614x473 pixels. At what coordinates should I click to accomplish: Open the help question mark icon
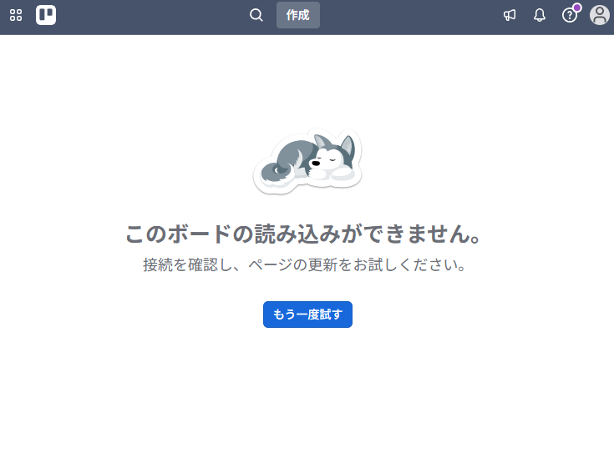(x=570, y=15)
